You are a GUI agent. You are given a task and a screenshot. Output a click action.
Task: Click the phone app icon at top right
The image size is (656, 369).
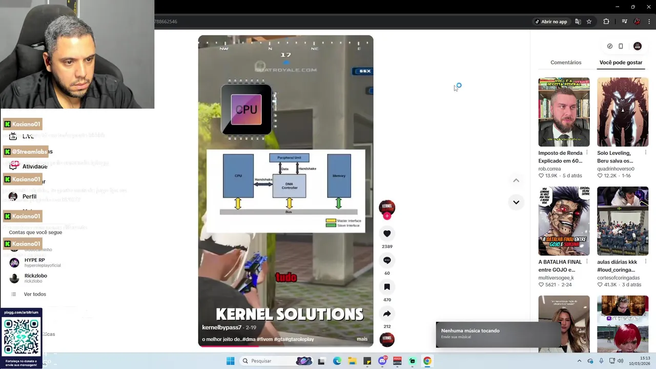[621, 46]
